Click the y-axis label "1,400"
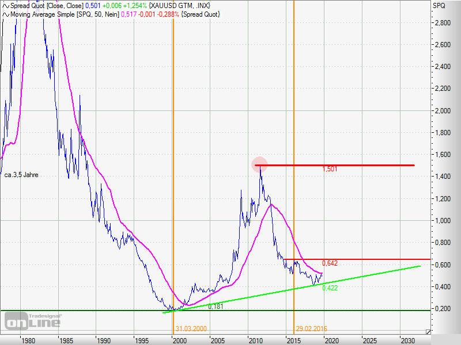Viewport: 461px width, 345px height. tap(443, 177)
